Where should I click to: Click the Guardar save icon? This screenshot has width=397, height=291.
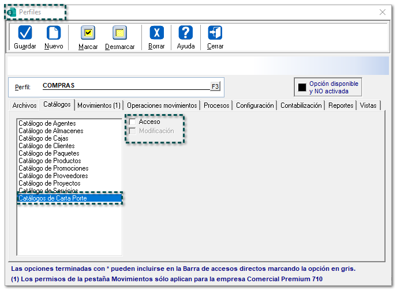(25, 33)
